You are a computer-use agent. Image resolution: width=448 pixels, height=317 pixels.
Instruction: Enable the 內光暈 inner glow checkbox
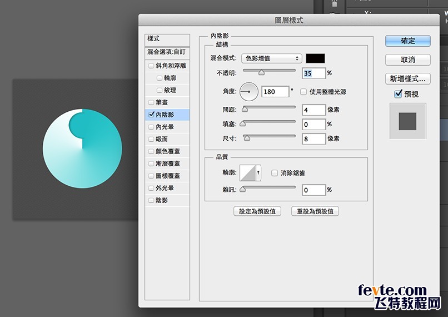[151, 127]
